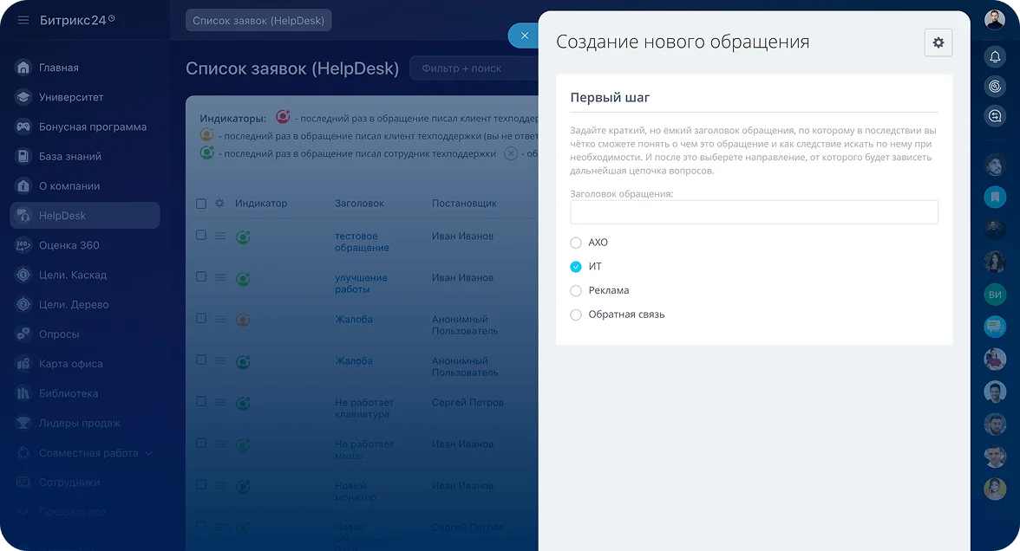This screenshot has height=551, width=1020.
Task: Click the Главная home icon in sidebar
Action: pyautogui.click(x=23, y=68)
